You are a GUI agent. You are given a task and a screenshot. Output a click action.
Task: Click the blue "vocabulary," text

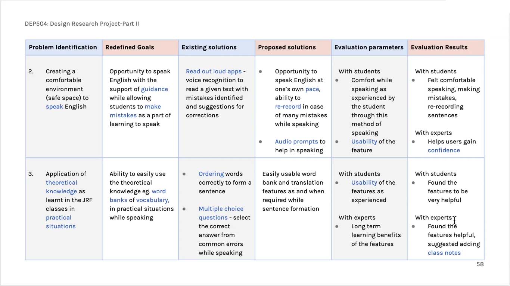[152, 200]
